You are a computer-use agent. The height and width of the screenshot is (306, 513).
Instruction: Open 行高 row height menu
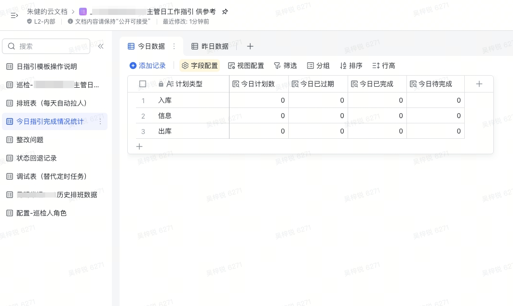point(384,66)
